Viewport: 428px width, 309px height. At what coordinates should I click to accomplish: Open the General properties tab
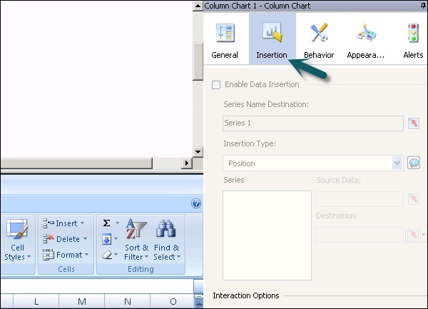225,40
